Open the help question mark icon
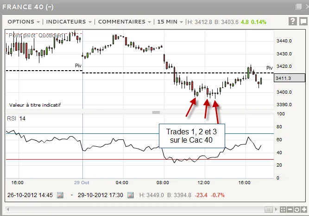309x216 pixels. click(x=293, y=21)
